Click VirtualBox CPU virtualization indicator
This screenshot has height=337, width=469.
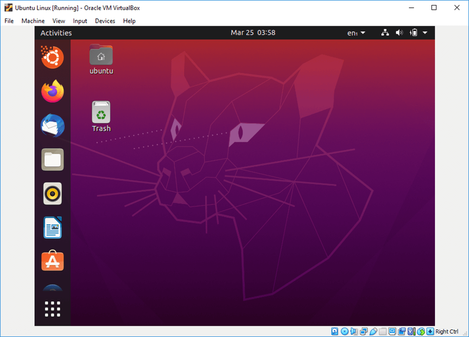pyautogui.click(x=412, y=331)
